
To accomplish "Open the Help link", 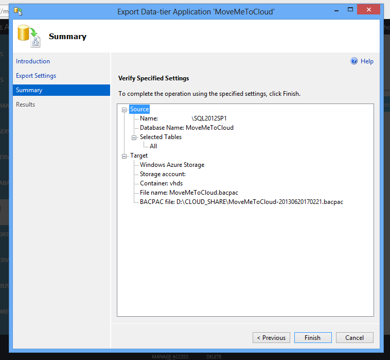I will pyautogui.click(x=367, y=61).
